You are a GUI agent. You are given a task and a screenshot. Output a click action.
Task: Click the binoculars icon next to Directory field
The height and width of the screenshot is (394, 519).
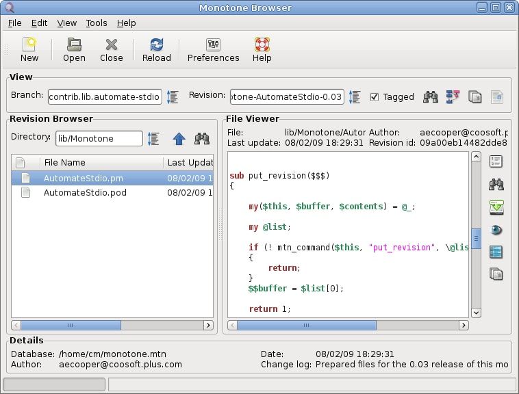pos(201,139)
